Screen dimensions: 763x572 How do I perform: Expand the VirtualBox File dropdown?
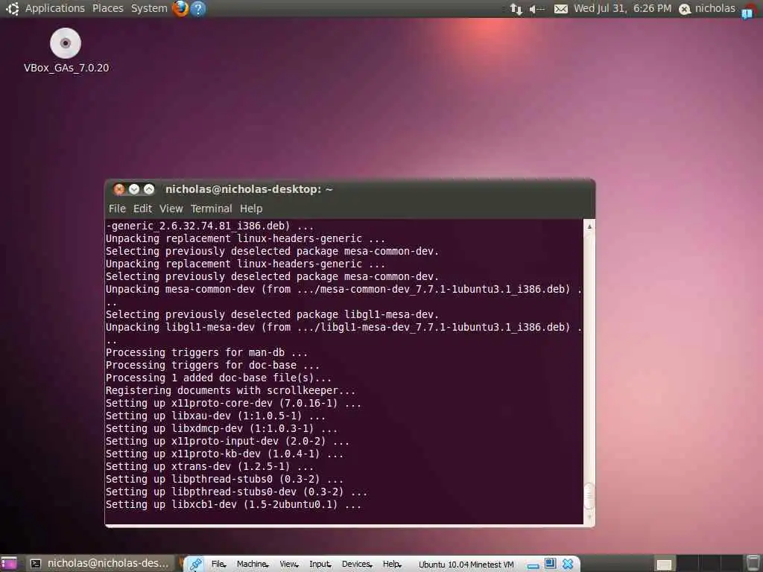pos(218,565)
